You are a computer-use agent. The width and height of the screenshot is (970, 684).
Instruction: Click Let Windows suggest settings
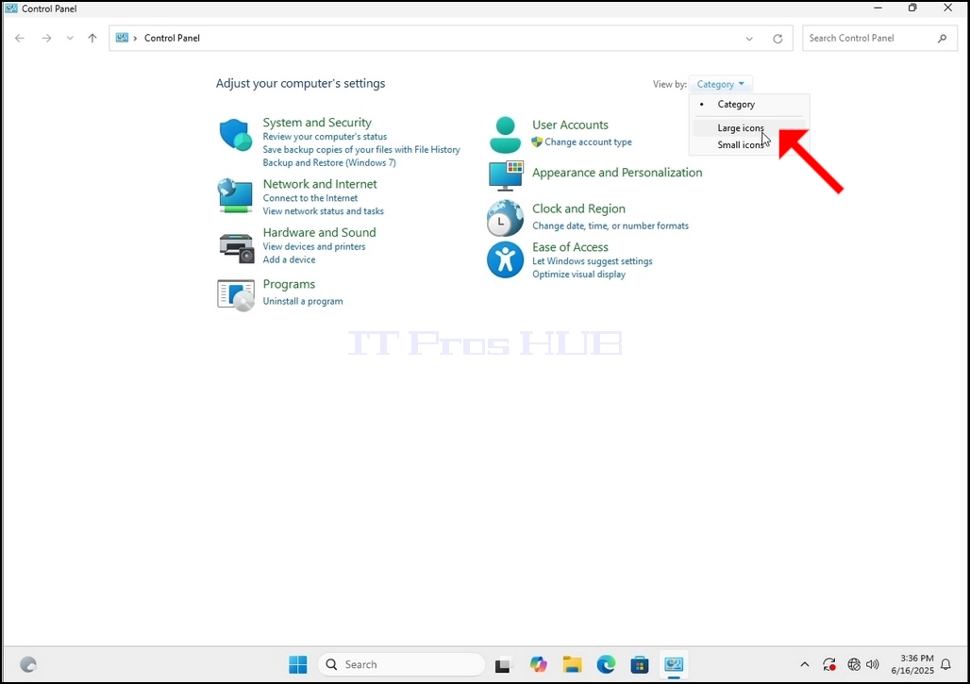coord(592,261)
